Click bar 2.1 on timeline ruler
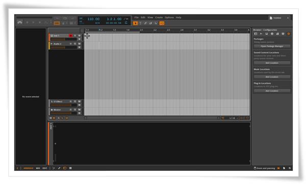This screenshot has height=184, width=306. point(141,30)
